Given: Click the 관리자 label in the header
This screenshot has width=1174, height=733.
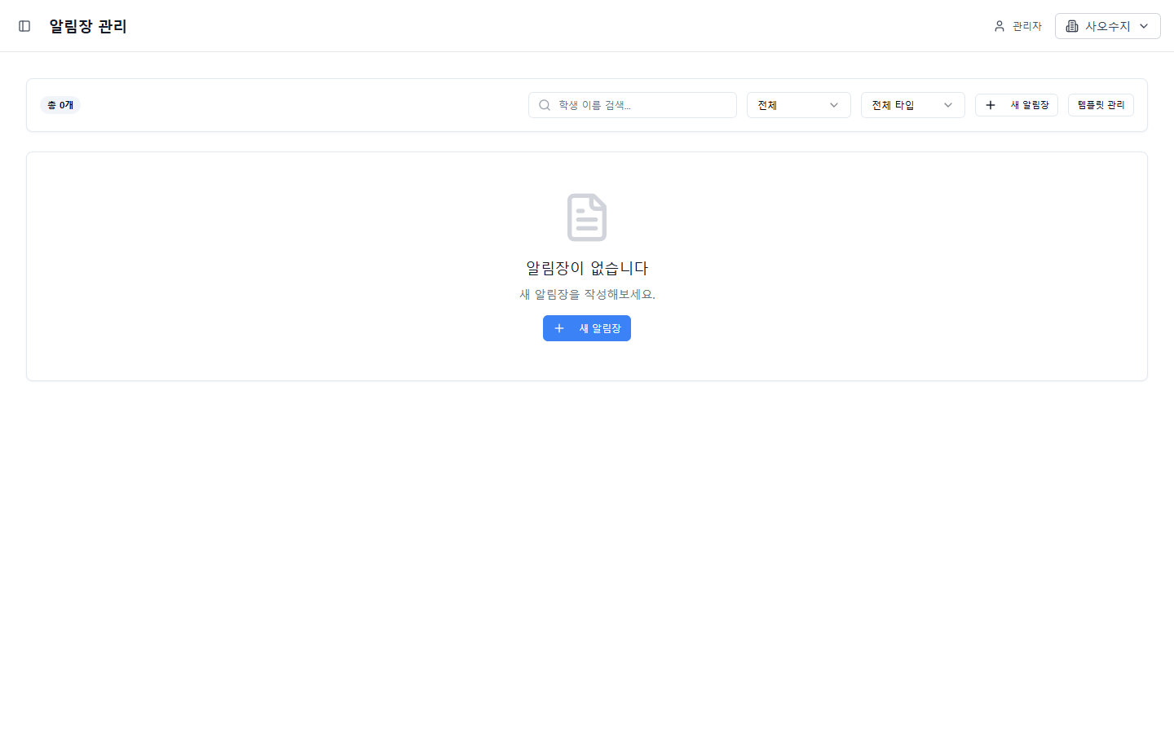Looking at the screenshot, I should point(1026,25).
